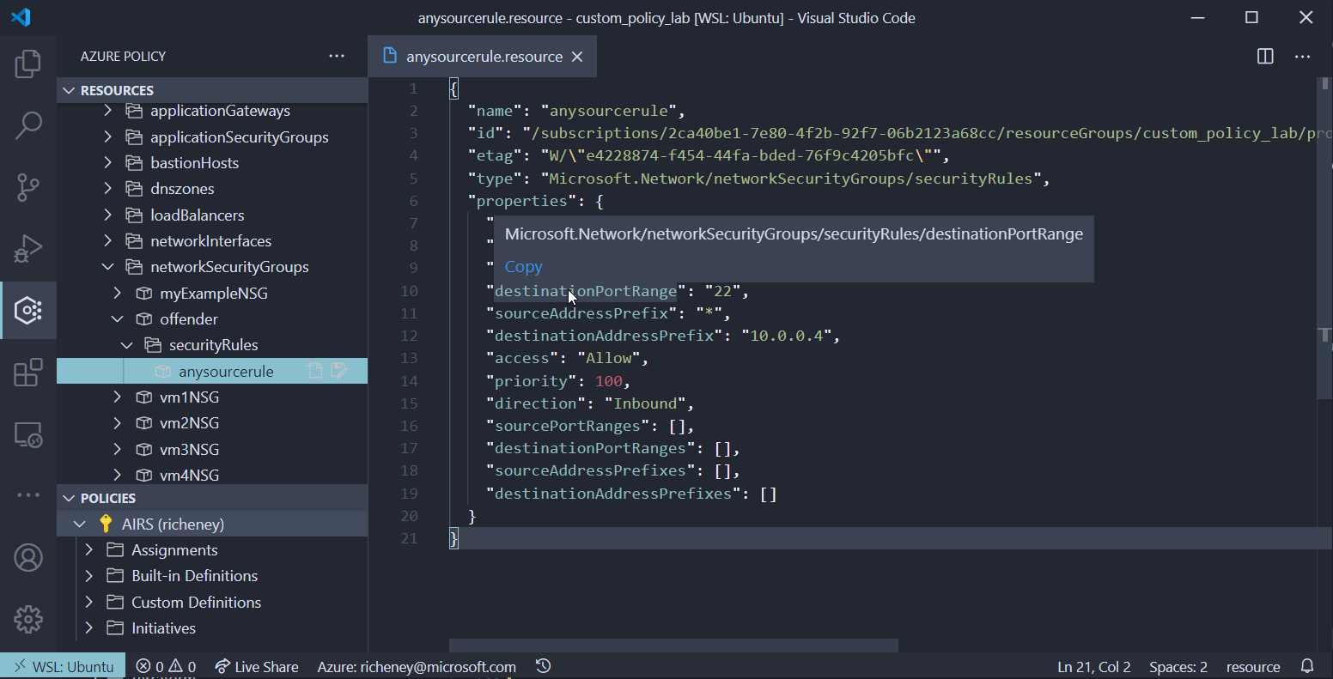Open Run and Debug view
The width and height of the screenshot is (1333, 679).
pyautogui.click(x=28, y=249)
